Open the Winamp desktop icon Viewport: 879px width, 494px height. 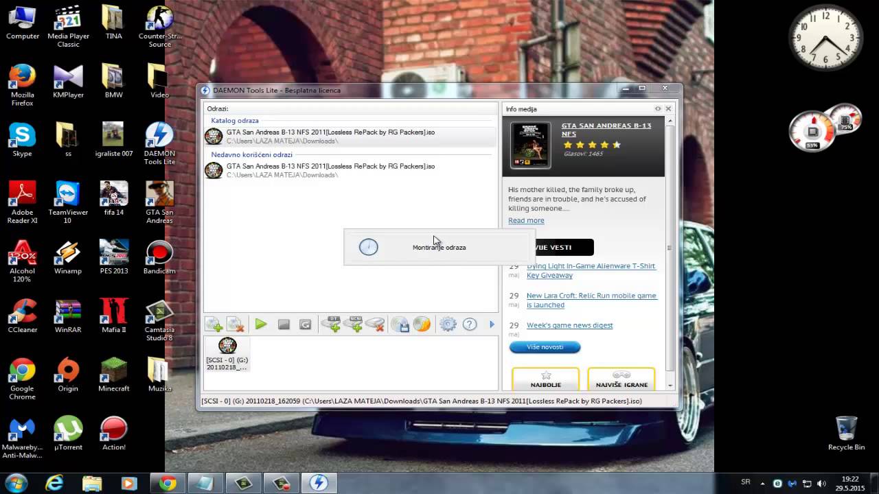[68, 257]
